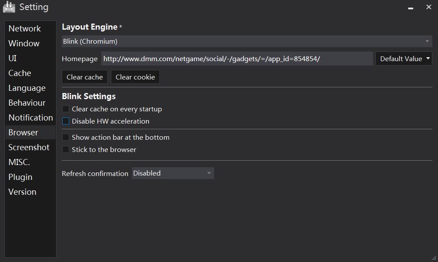Click the Layout Engine heading

point(90,27)
